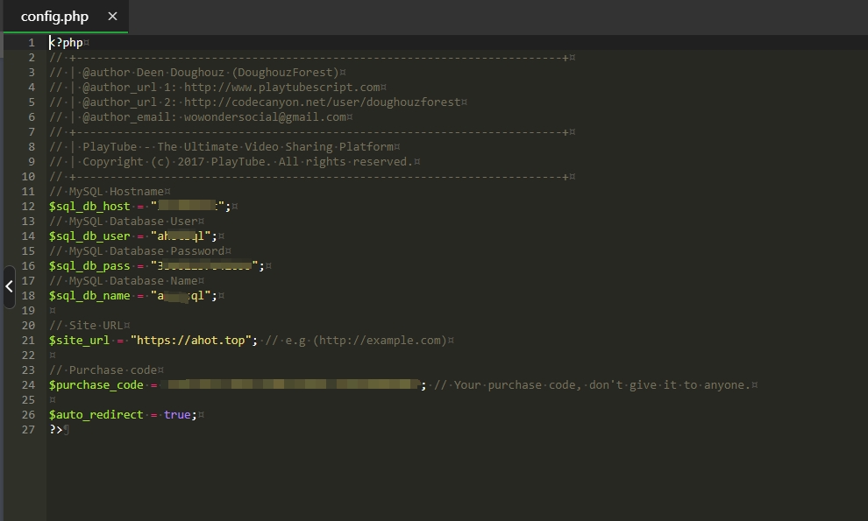Image resolution: width=868 pixels, height=521 pixels.
Task: Click the playtubescript.com author URL
Action: tap(281, 88)
